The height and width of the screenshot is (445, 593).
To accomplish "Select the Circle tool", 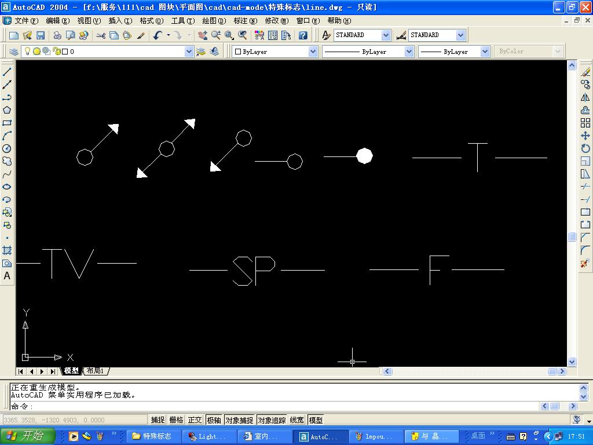I will 7,148.
